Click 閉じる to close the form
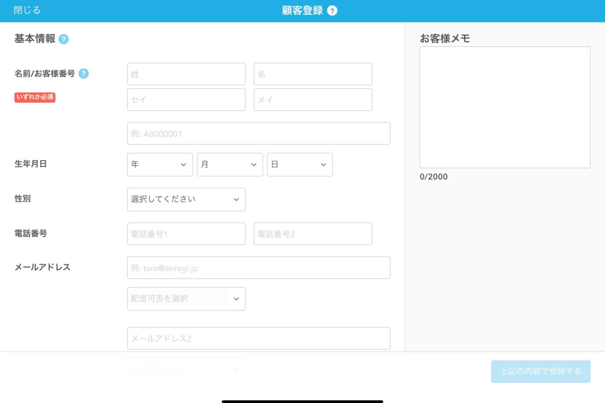Screen dimensions: 605x403 click(x=27, y=10)
